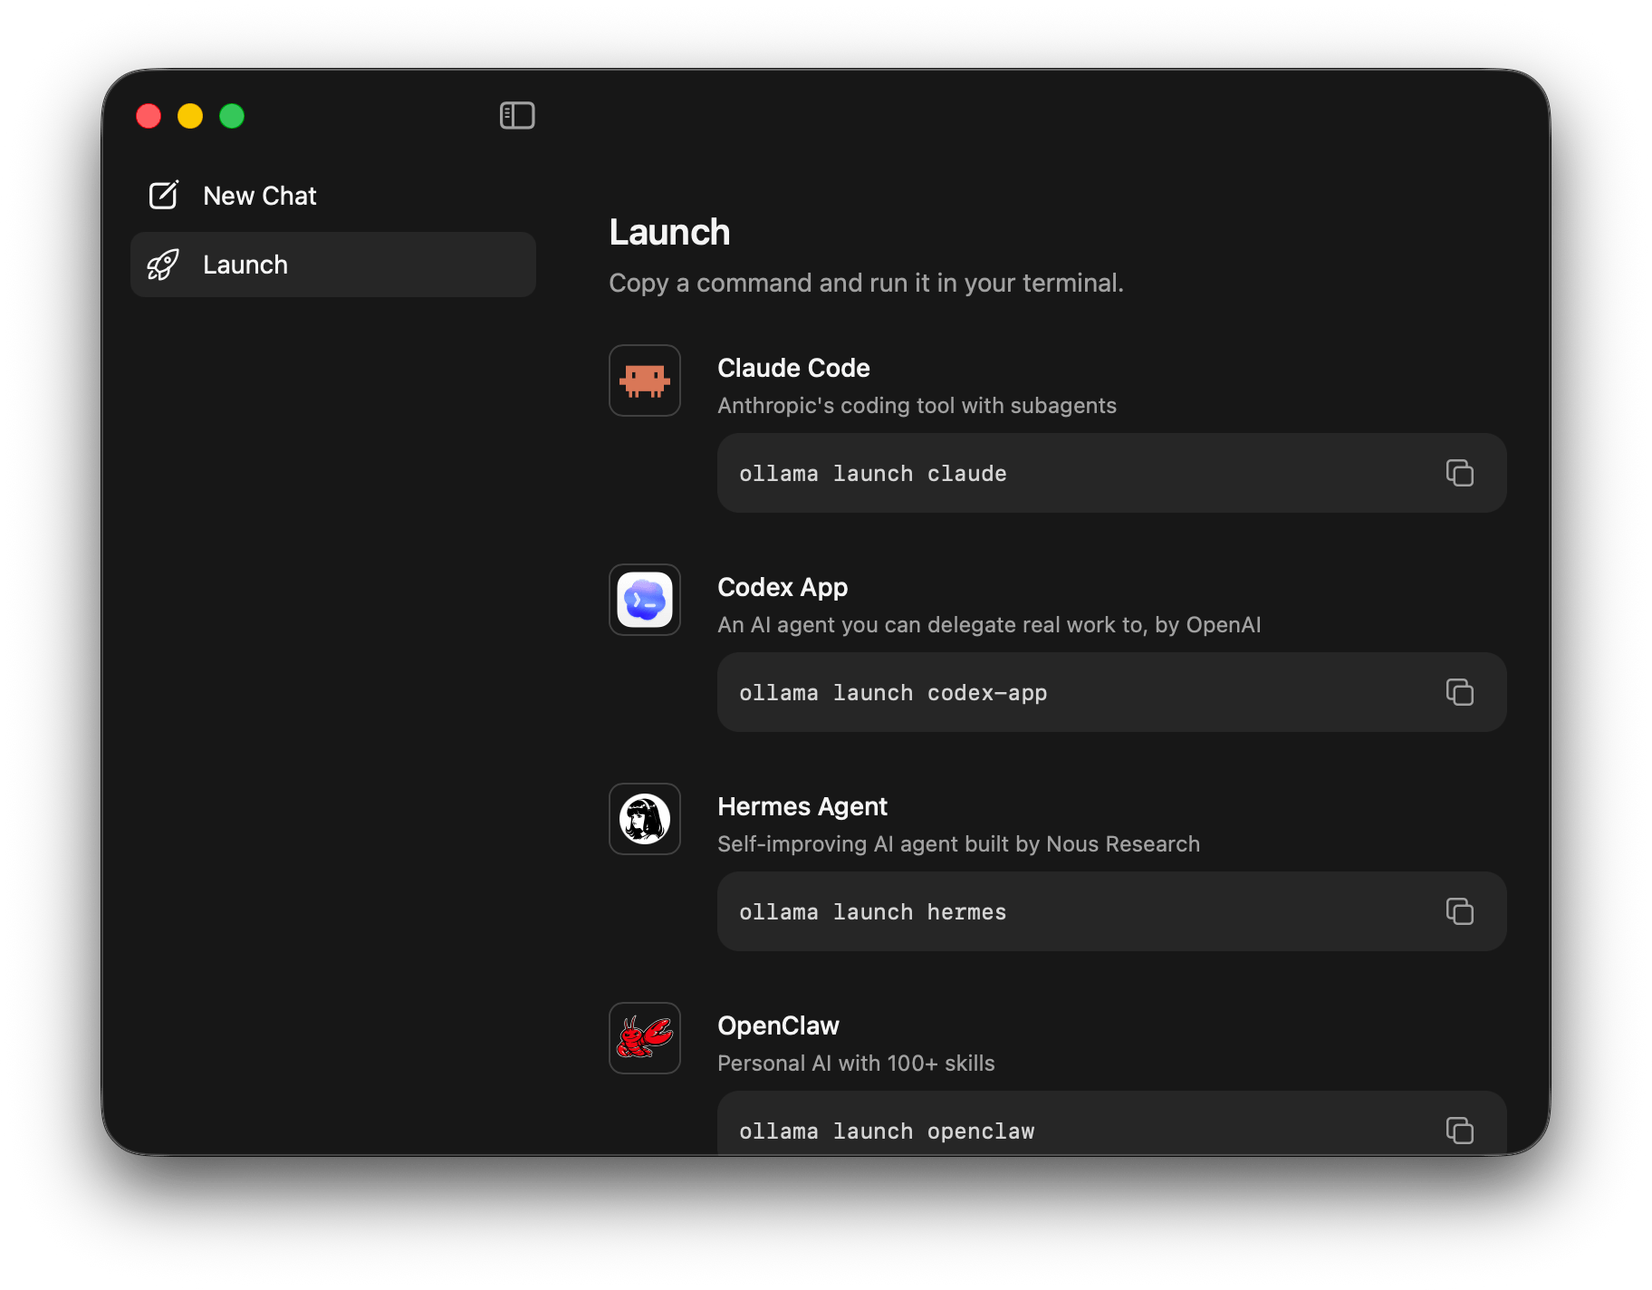Image resolution: width=1652 pixels, height=1290 pixels.
Task: Click 'Anthropic's coding tool with subagents' description
Action: click(x=917, y=405)
